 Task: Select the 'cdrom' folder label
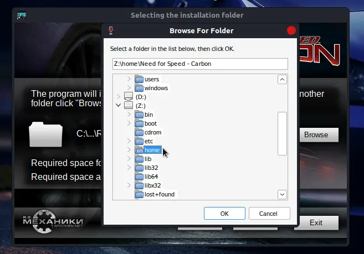coord(153,132)
